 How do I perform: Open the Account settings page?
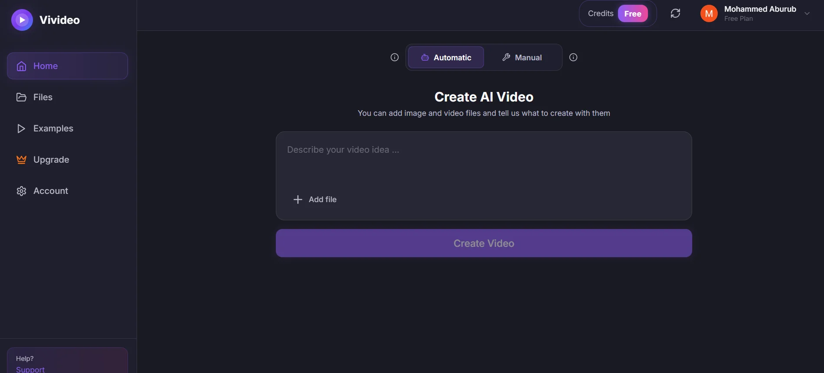67,191
